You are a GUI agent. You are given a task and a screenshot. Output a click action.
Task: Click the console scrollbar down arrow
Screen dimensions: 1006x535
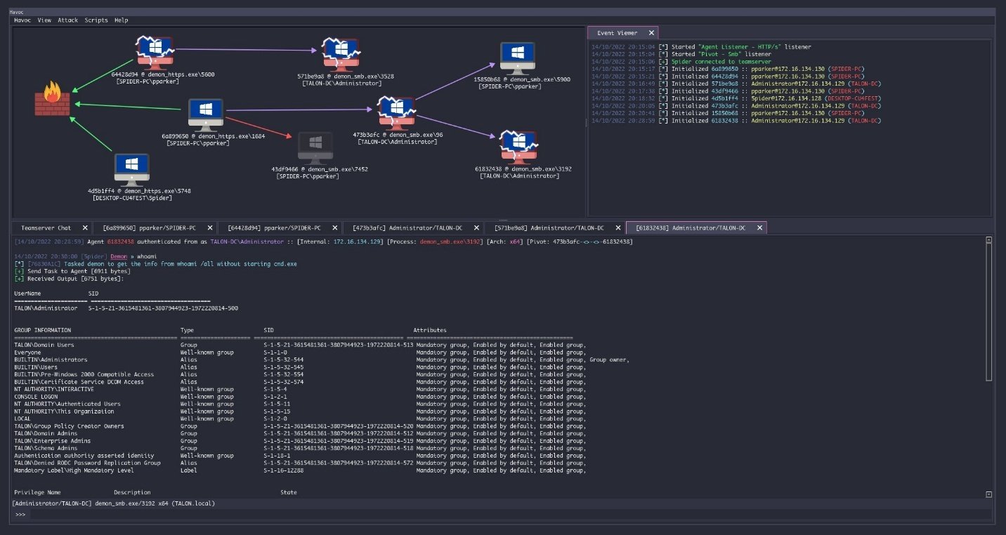(x=989, y=494)
